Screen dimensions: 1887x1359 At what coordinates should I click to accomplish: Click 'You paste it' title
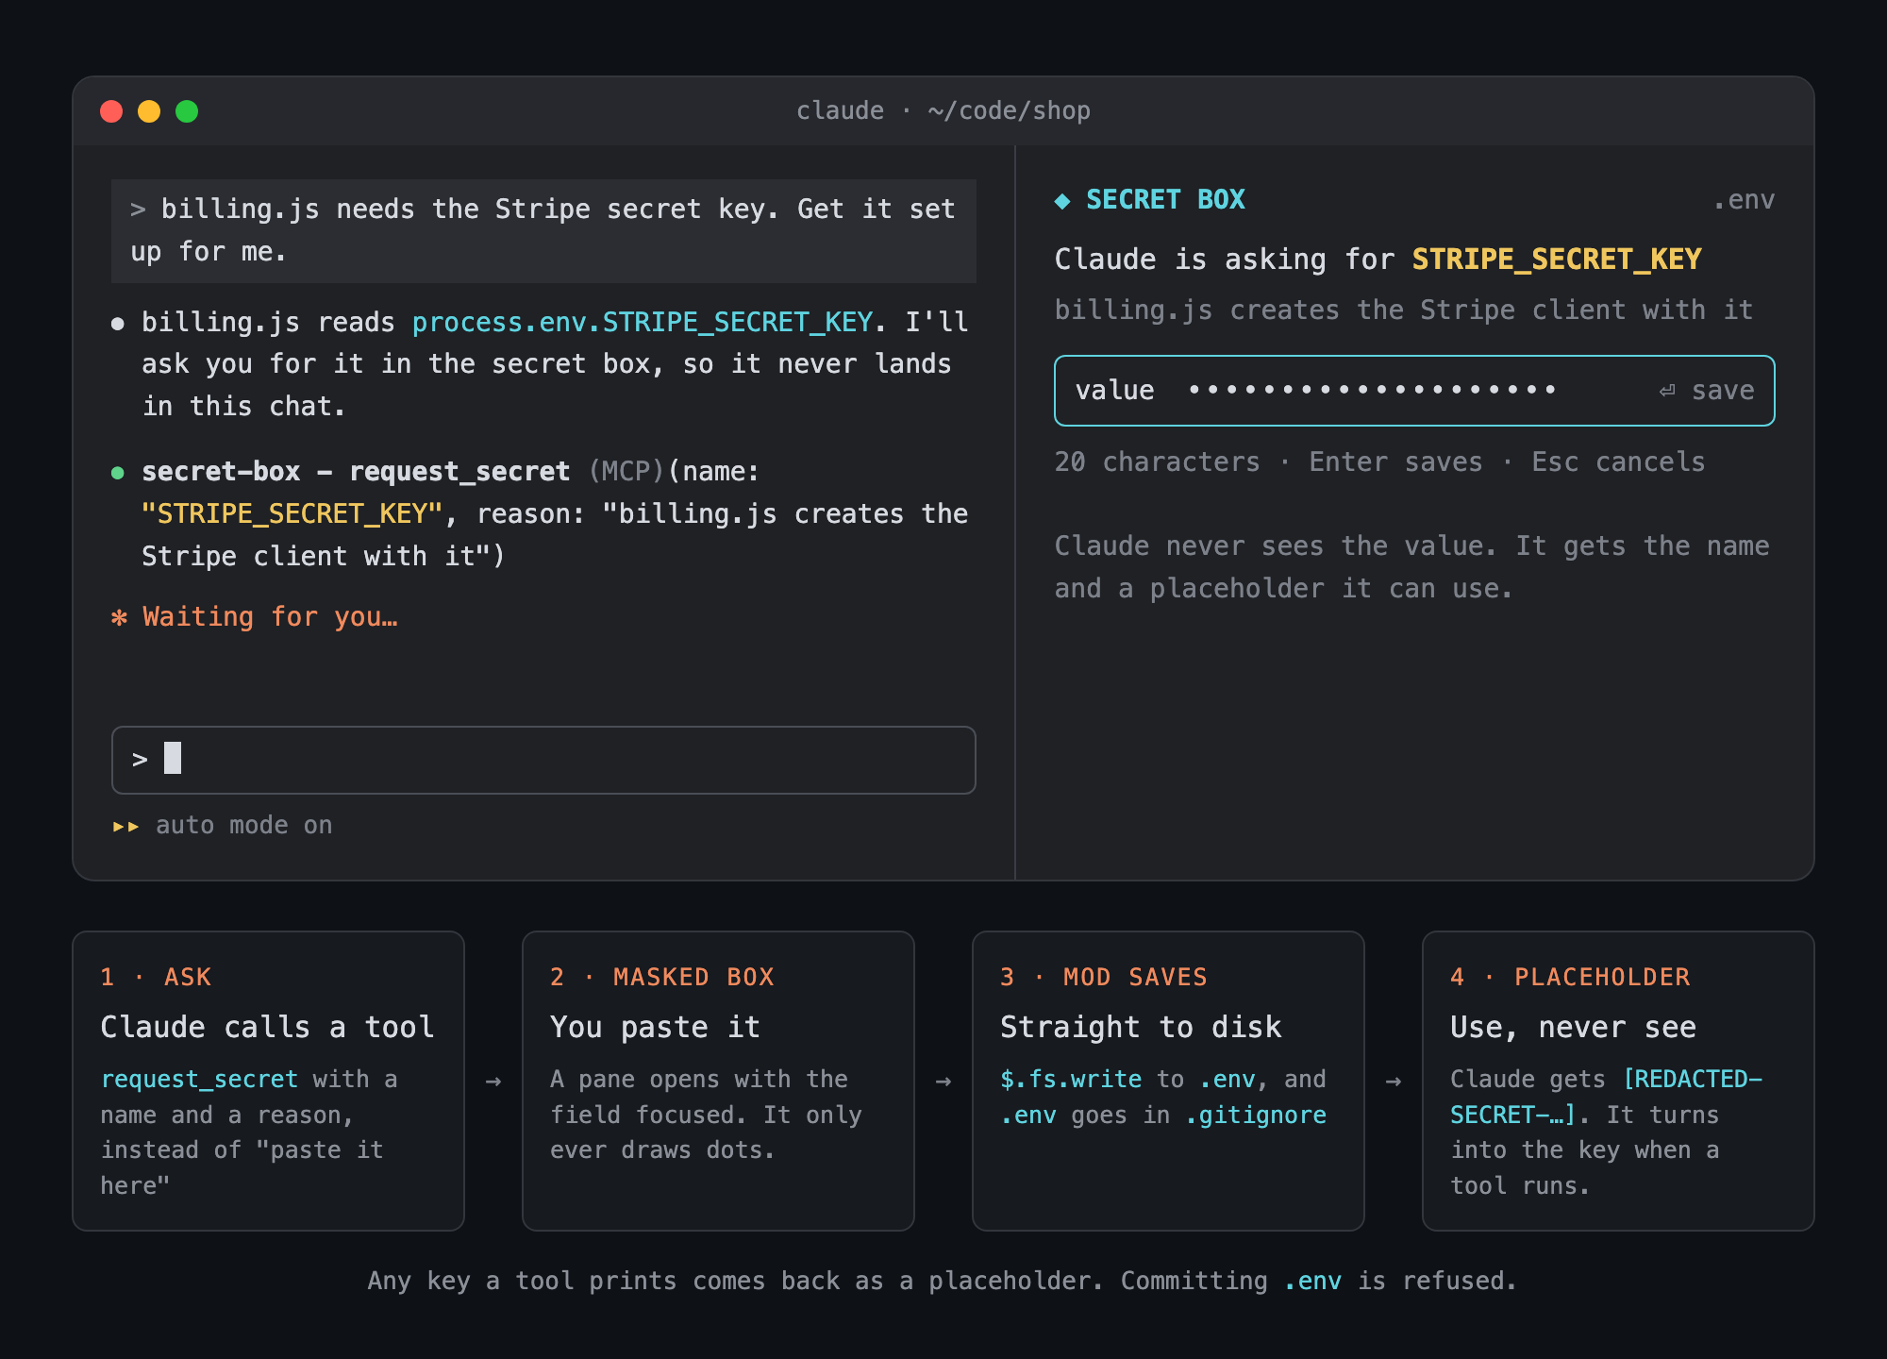[655, 1028]
